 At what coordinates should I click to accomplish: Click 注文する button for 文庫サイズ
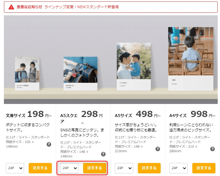40,168
